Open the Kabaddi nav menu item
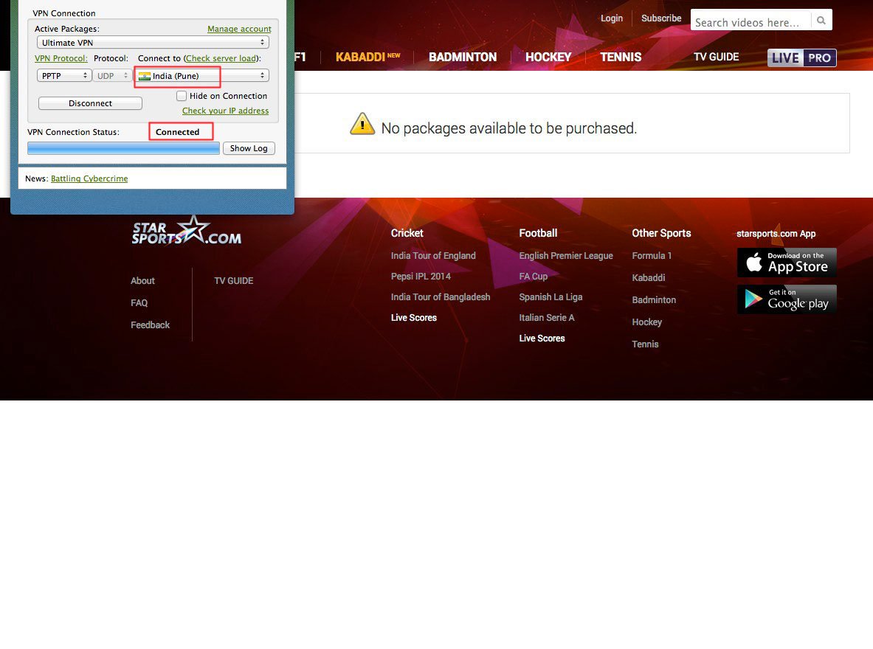The image size is (873, 649). click(x=368, y=57)
